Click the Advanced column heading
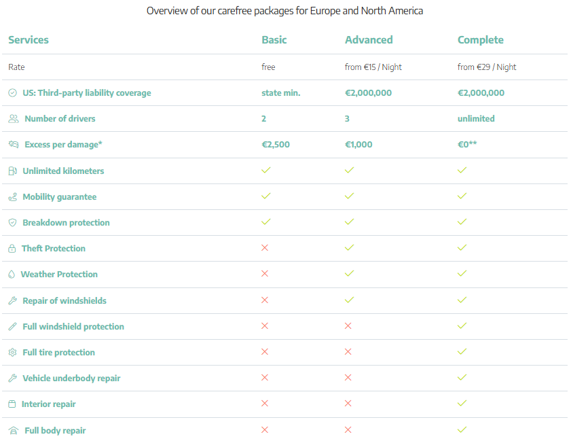The image size is (571, 441). pos(369,39)
